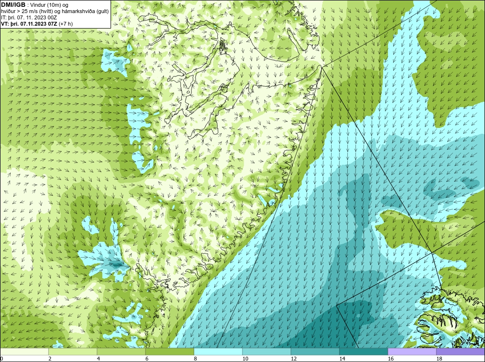This screenshot has width=485, height=362.
Task: Click the 'hviður > 25 m/s' description line
Action: (55, 12)
